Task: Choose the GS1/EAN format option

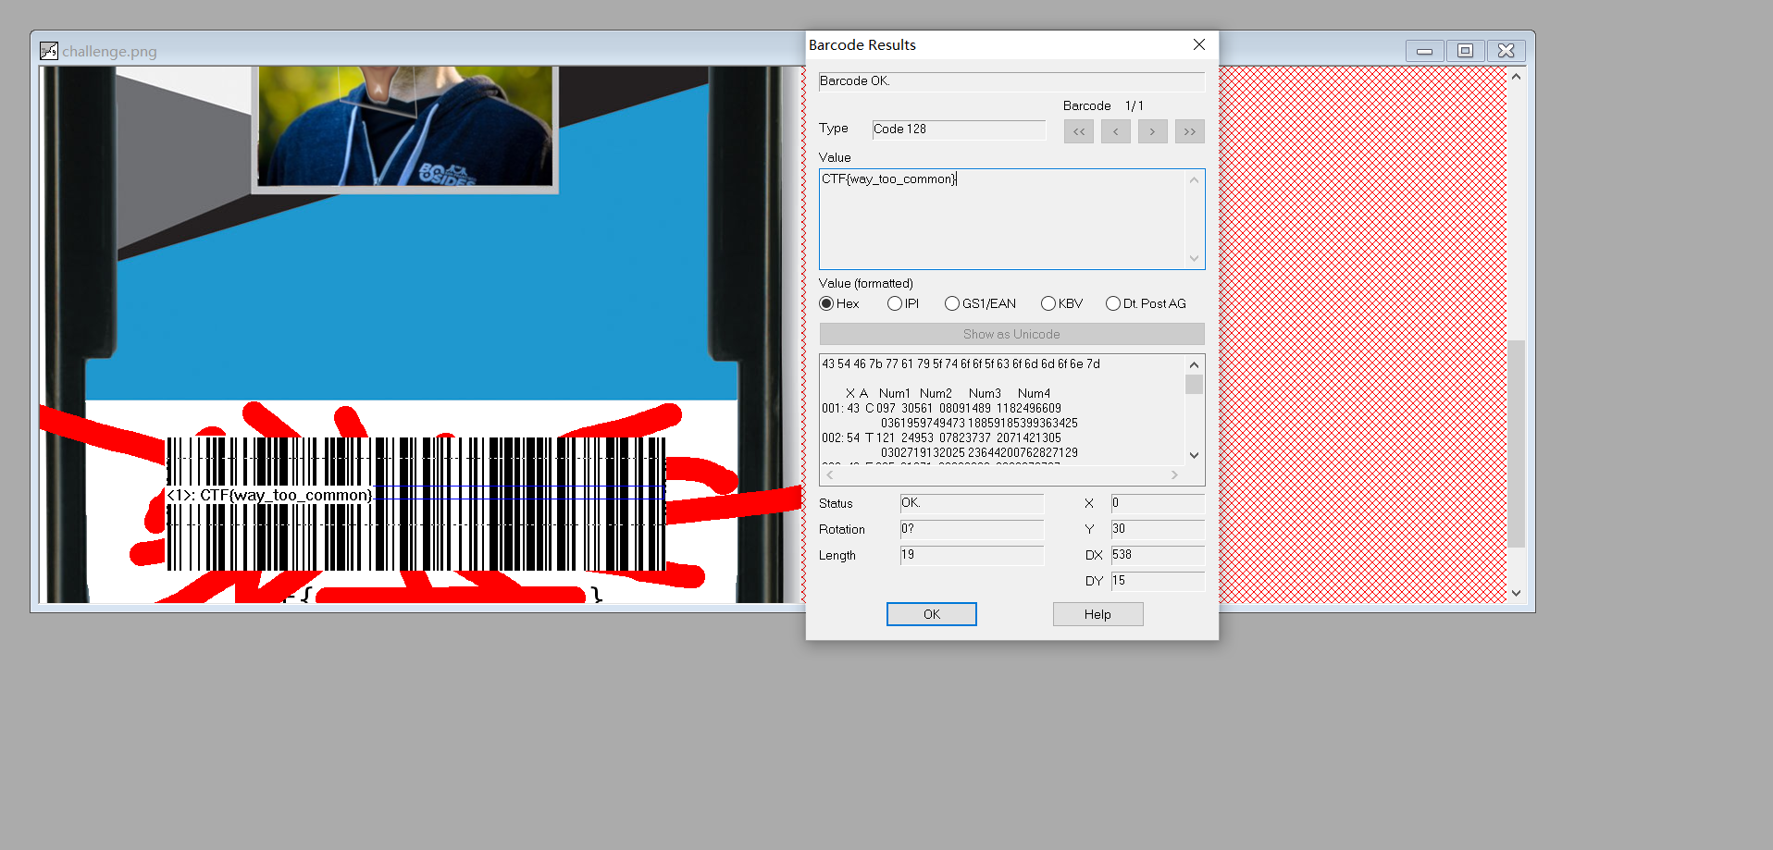Action: tap(951, 303)
